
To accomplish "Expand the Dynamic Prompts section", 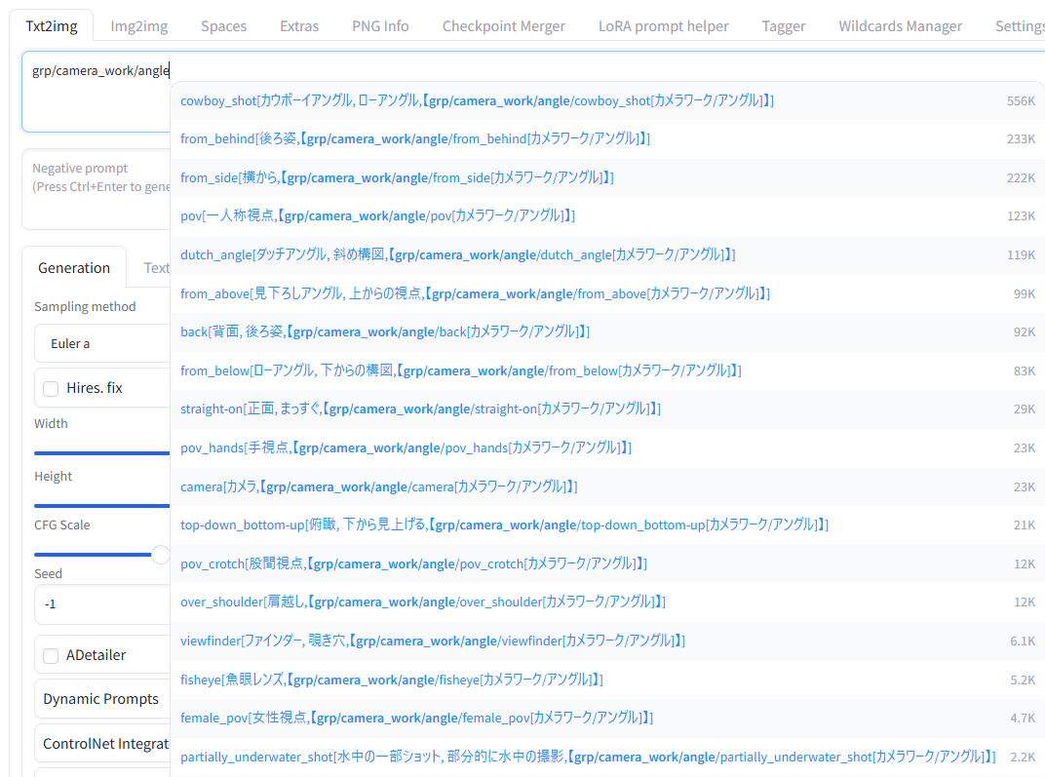I will point(101,699).
